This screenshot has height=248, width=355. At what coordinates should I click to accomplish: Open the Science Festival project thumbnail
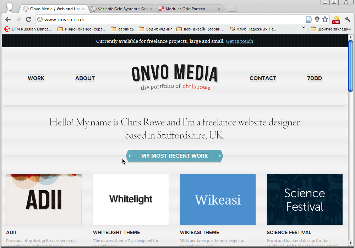[x=305, y=200]
